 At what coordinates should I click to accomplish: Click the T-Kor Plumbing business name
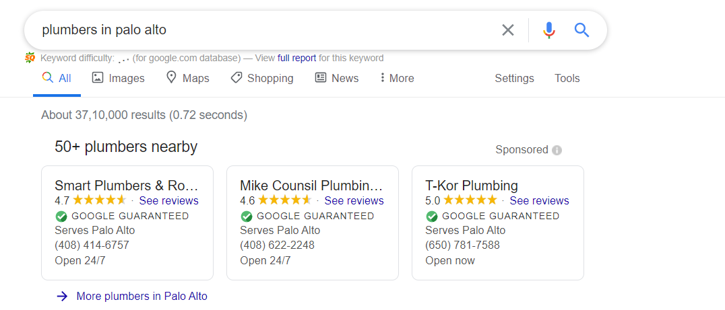(x=472, y=186)
